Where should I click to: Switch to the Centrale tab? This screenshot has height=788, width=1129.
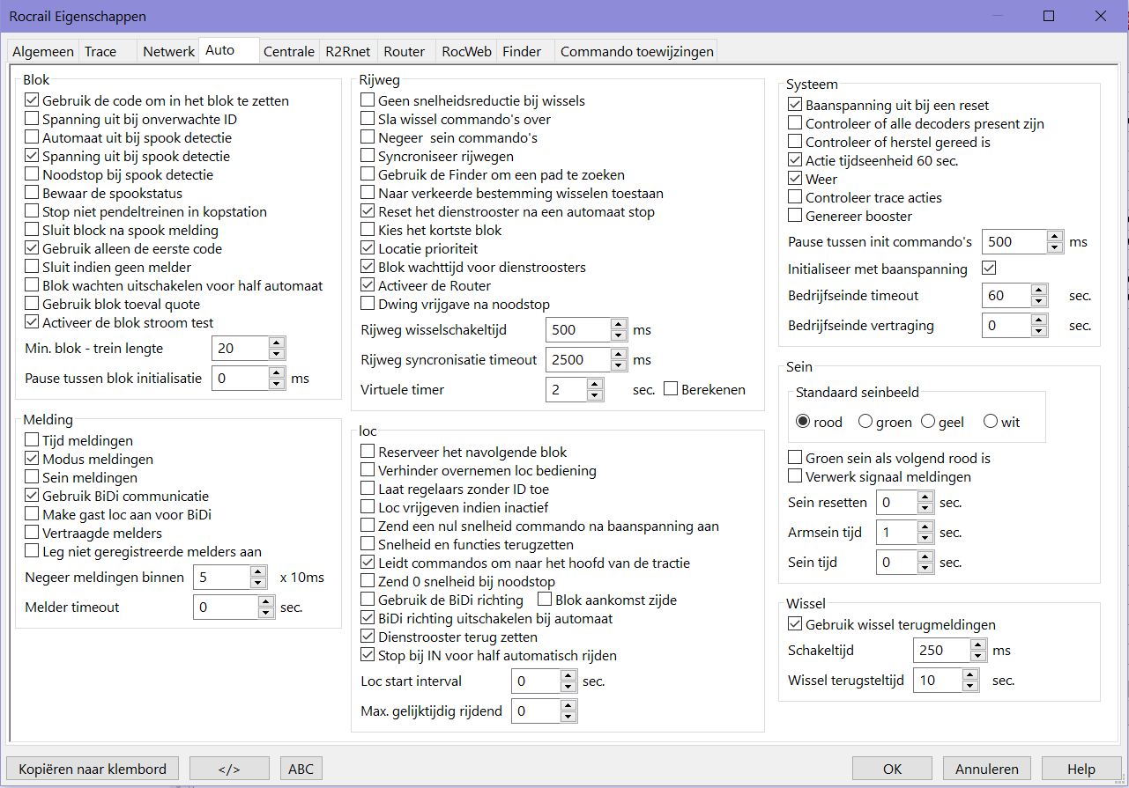click(289, 52)
